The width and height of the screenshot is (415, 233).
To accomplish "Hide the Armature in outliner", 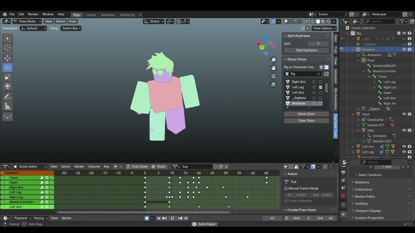I will [x=404, y=50].
